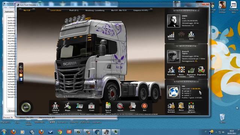
Task: Click the Strasbourg - Luxembourg route text
Action: click(95, 10)
